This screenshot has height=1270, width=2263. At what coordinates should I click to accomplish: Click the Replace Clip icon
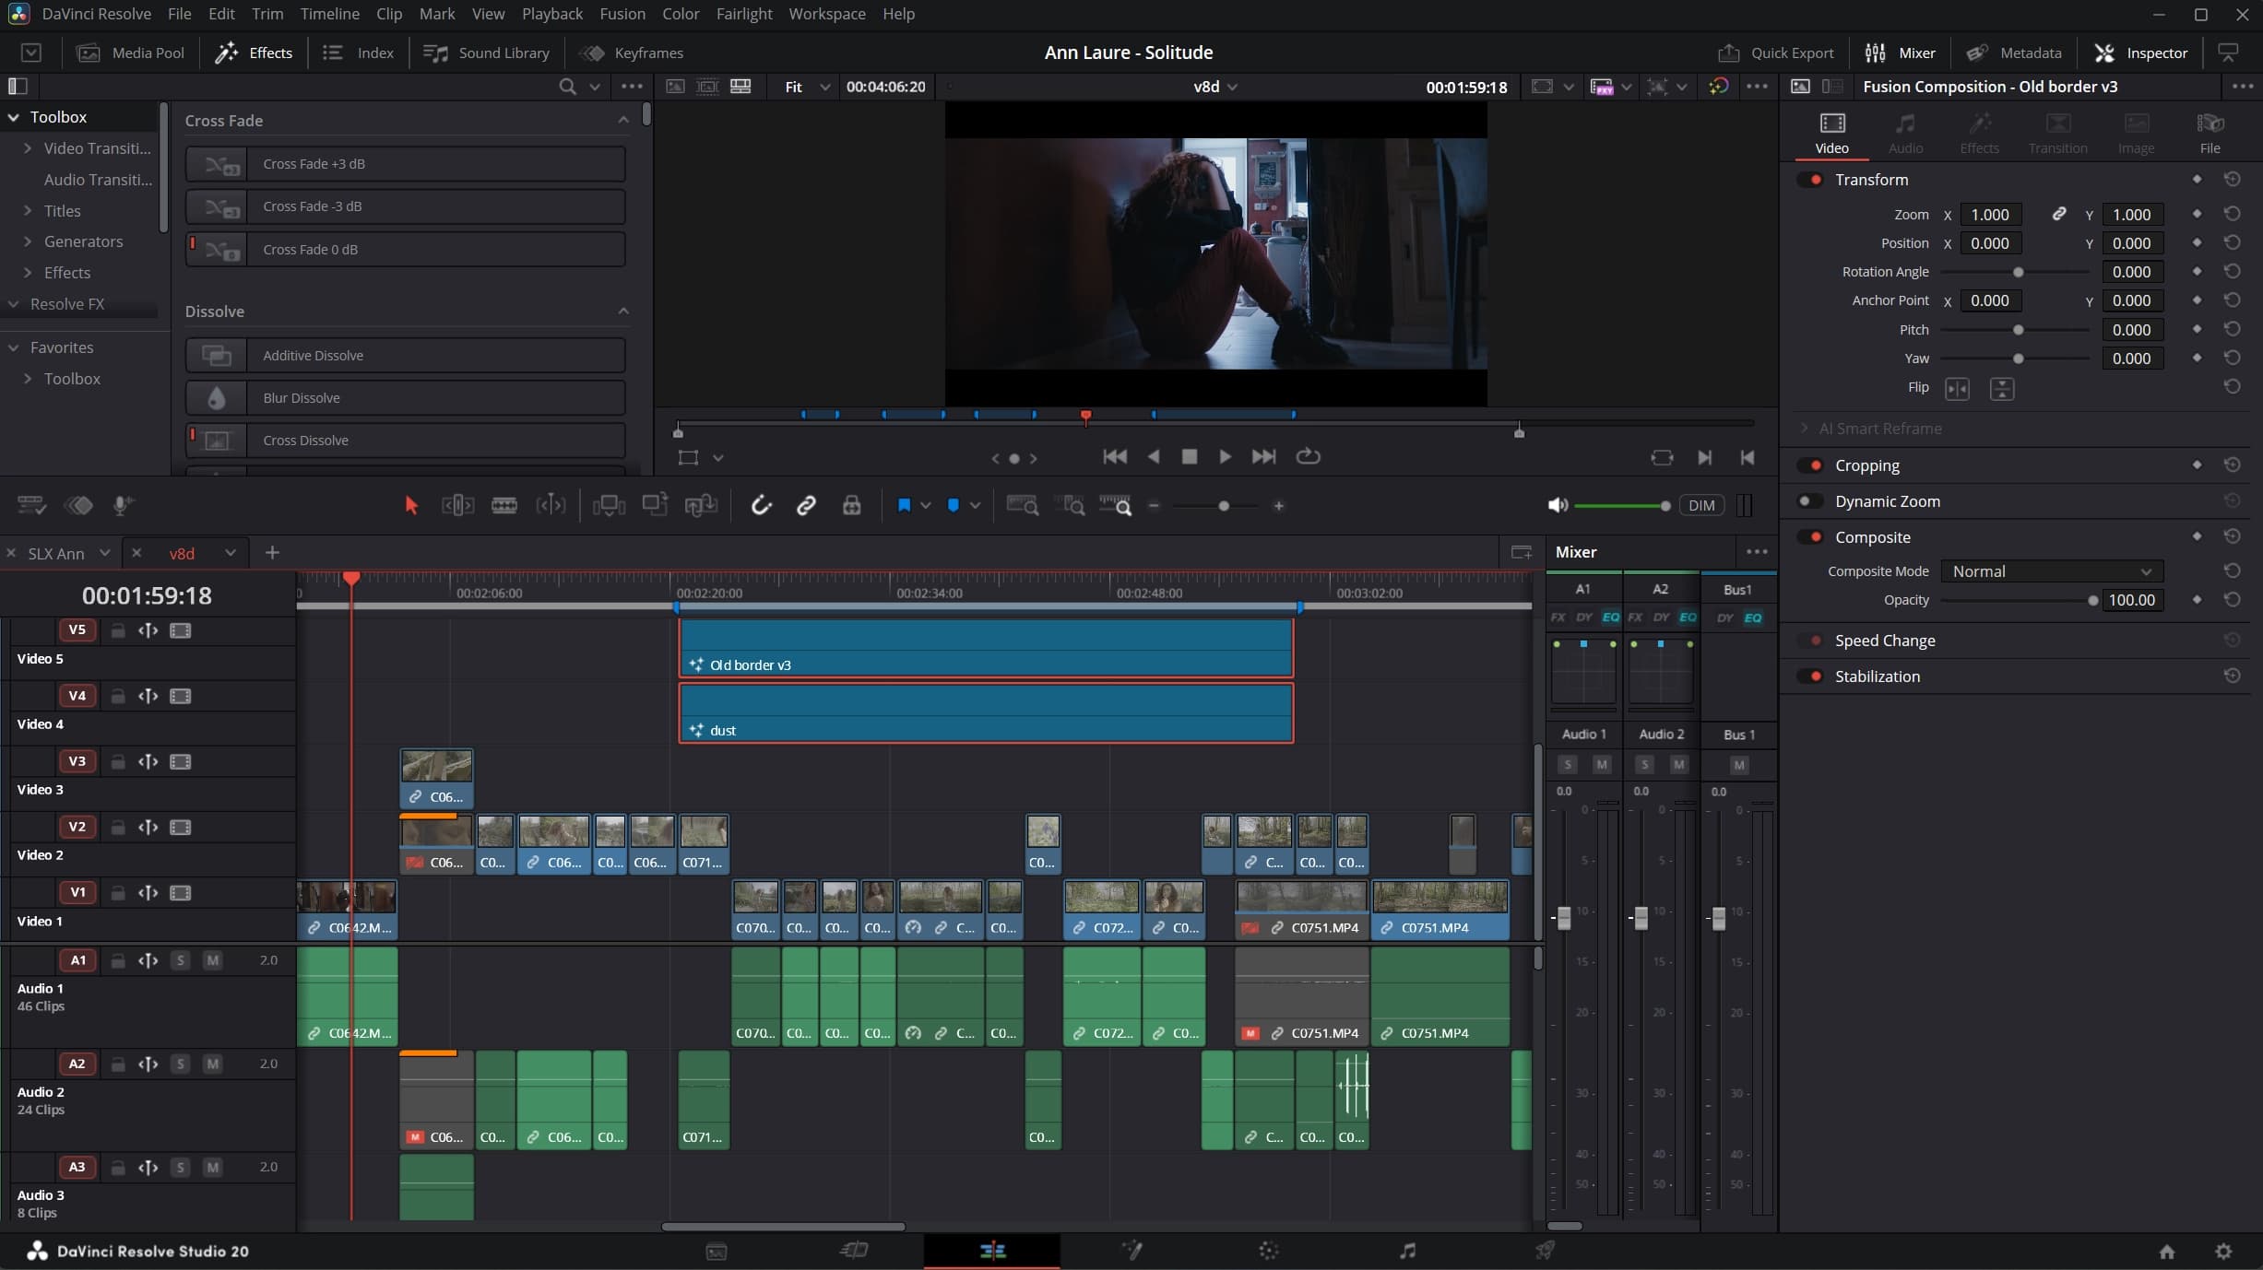tap(701, 505)
